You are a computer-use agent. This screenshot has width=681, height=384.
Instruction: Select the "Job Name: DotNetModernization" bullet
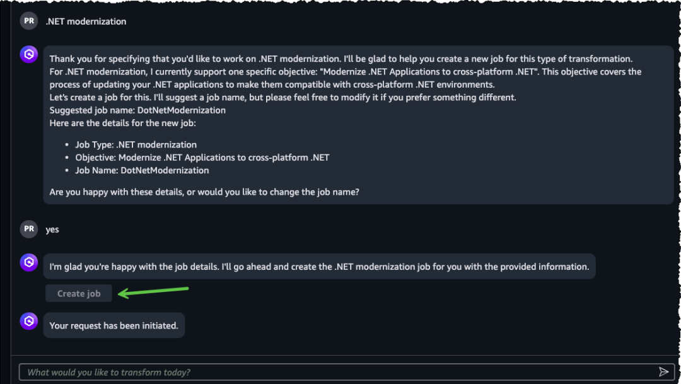click(x=142, y=170)
